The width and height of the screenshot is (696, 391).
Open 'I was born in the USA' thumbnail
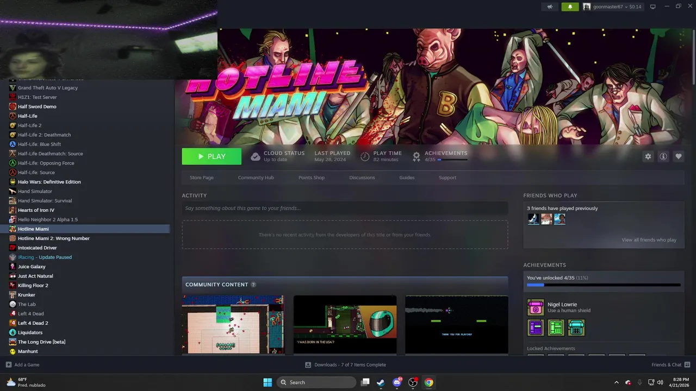tap(345, 325)
